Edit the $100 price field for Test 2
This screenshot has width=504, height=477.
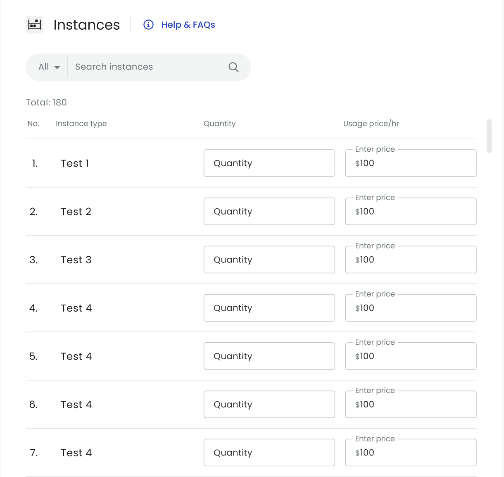point(410,212)
